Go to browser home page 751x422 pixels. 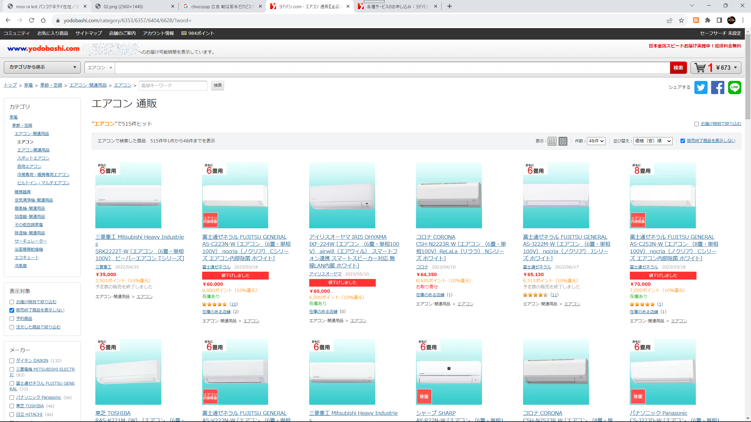tap(43, 20)
